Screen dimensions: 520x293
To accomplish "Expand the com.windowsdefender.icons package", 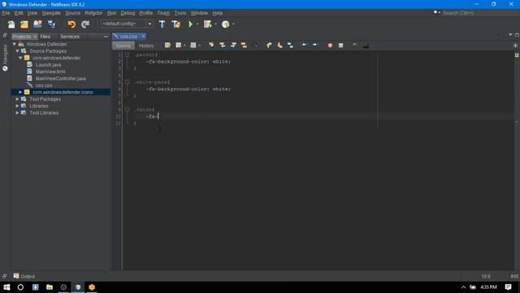I will coord(20,92).
